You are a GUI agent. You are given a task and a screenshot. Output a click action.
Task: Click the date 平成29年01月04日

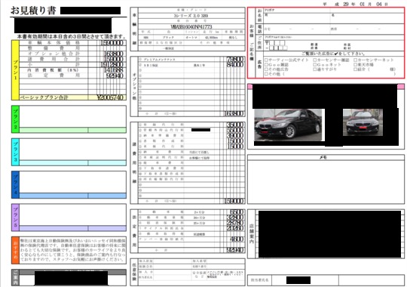tap(355, 5)
